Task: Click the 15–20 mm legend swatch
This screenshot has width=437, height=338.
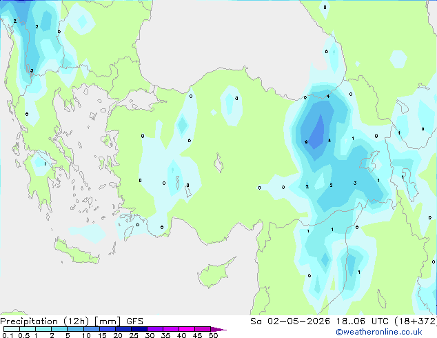Action: (x=108, y=329)
